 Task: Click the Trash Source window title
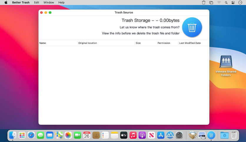124,13
